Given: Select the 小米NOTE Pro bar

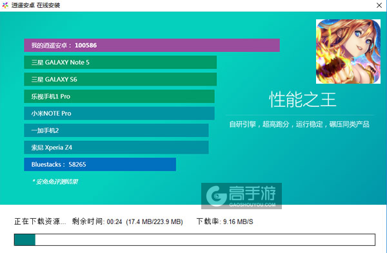Looking at the screenshot, I should (119, 113).
